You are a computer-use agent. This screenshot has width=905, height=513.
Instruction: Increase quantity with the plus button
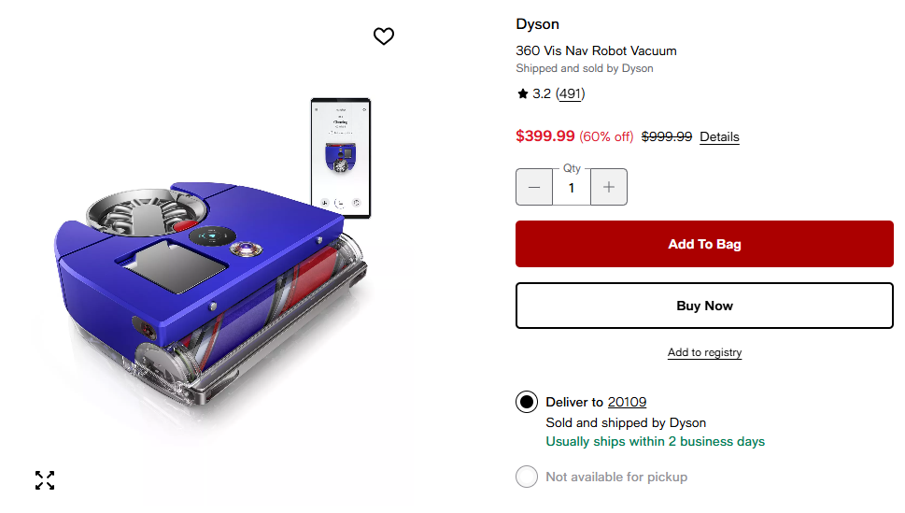coord(609,187)
